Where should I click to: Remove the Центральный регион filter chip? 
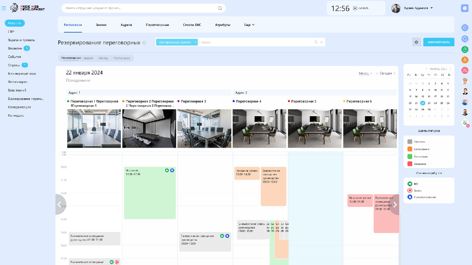(x=195, y=42)
